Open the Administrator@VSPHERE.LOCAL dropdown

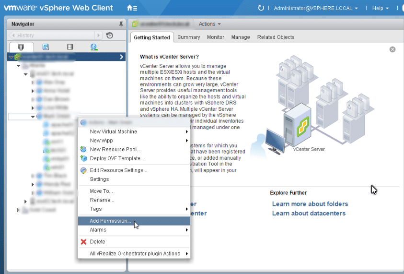point(316,8)
